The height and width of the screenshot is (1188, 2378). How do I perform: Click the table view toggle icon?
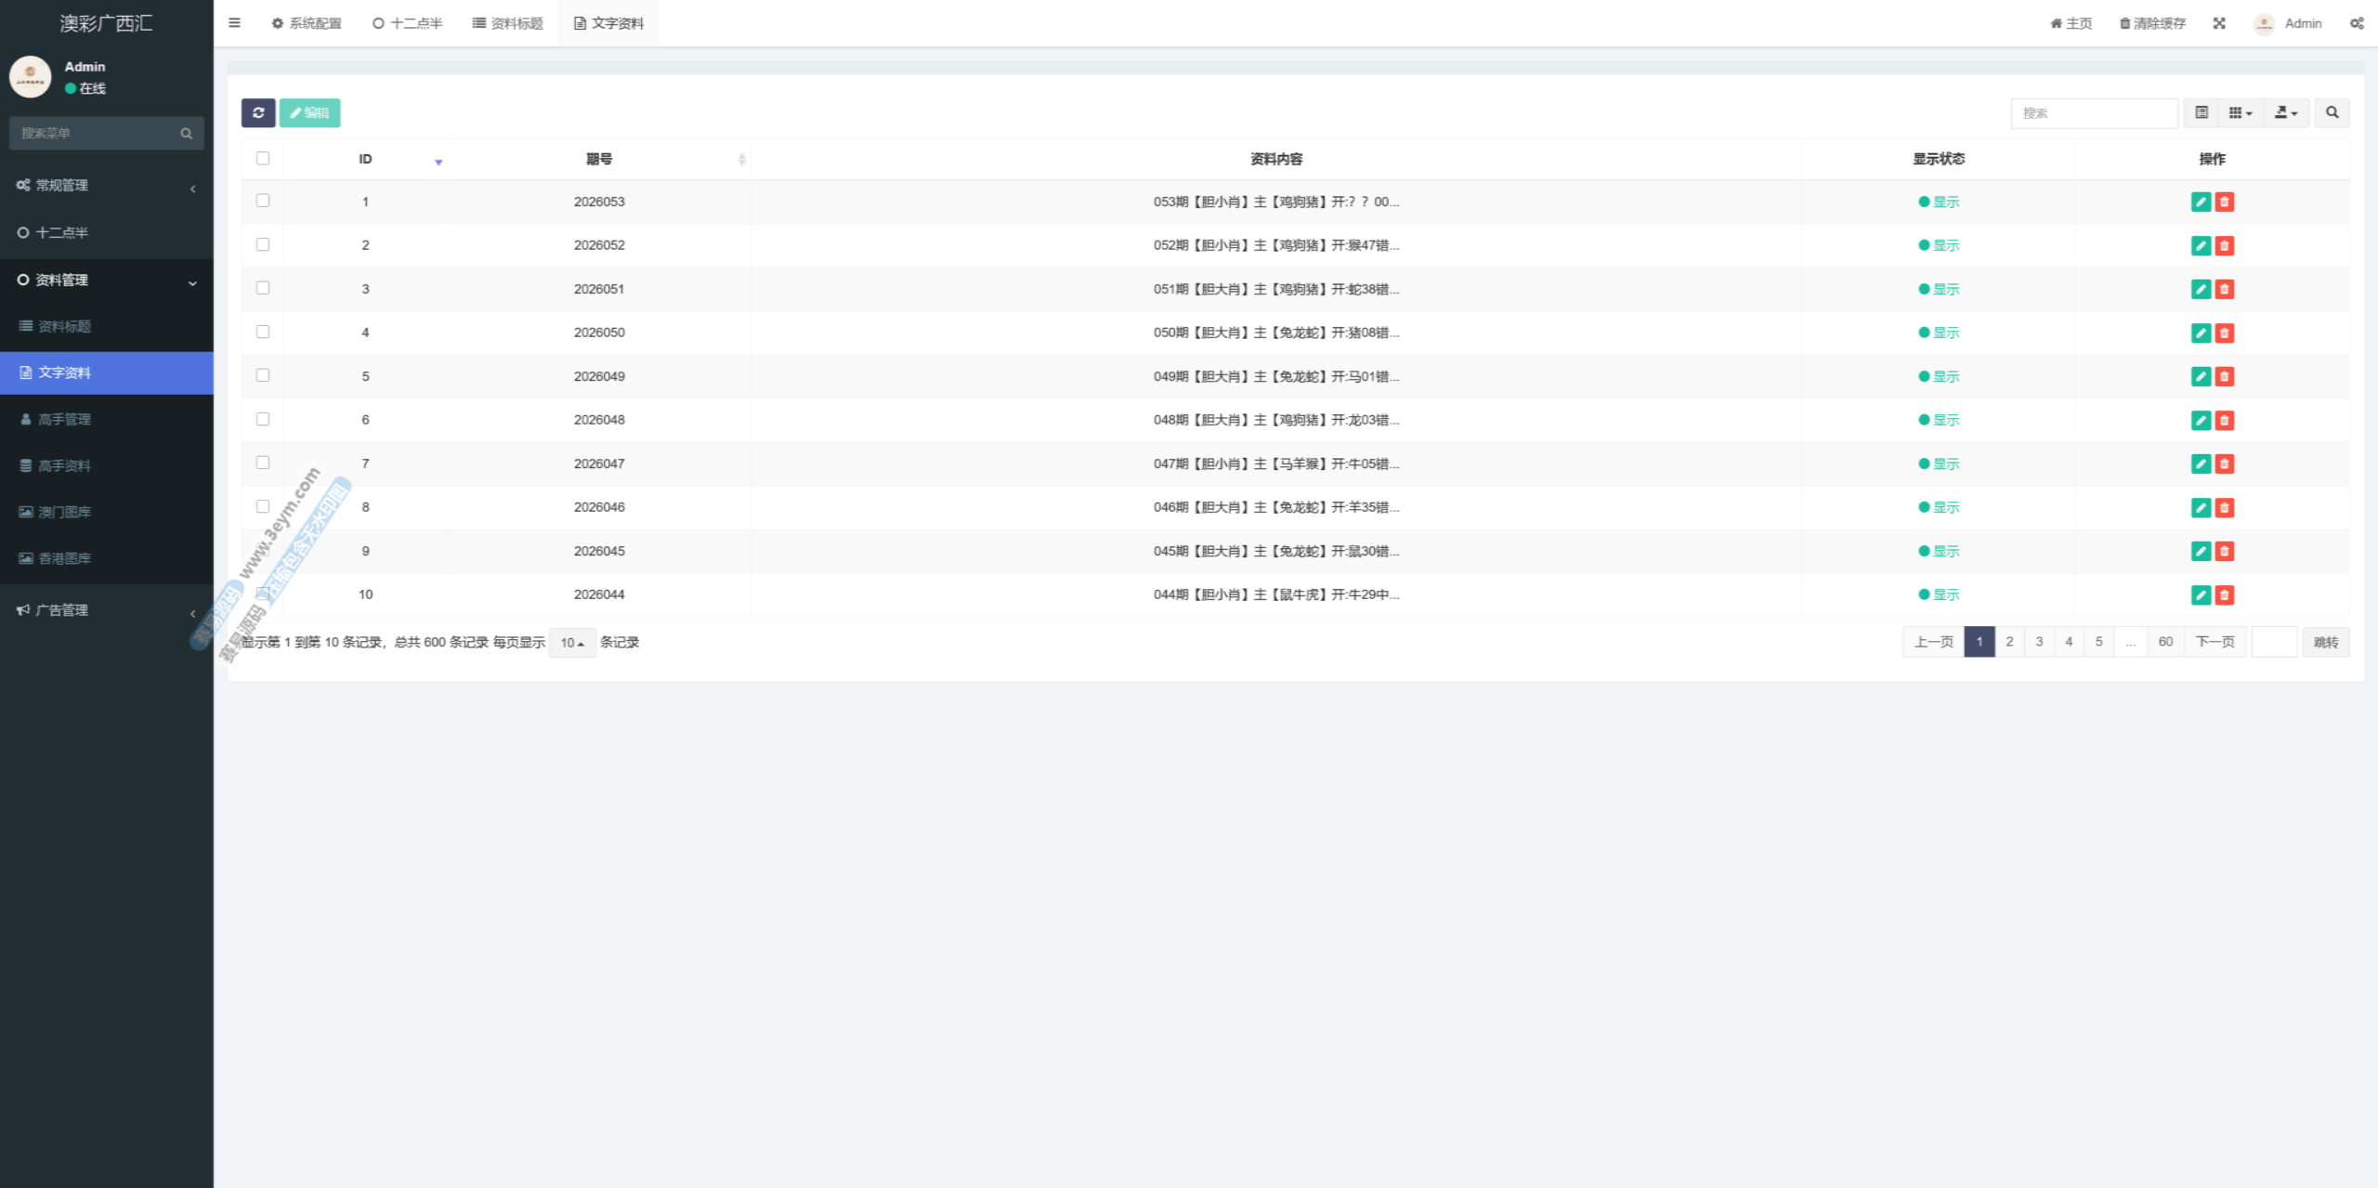pos(2202,112)
